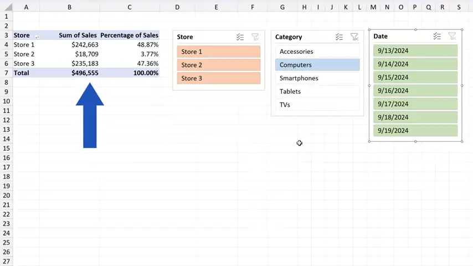Toggle Store 1 in the Store slicer
Image resolution: width=473 pixels, height=266 pixels.
[x=218, y=52]
